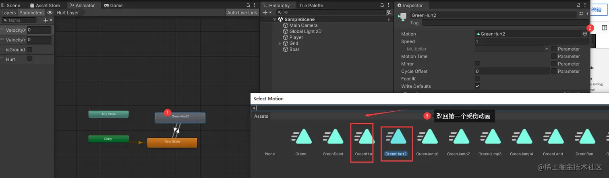Lock the Animator panel
This screenshot has width=609, height=178.
click(249, 5)
